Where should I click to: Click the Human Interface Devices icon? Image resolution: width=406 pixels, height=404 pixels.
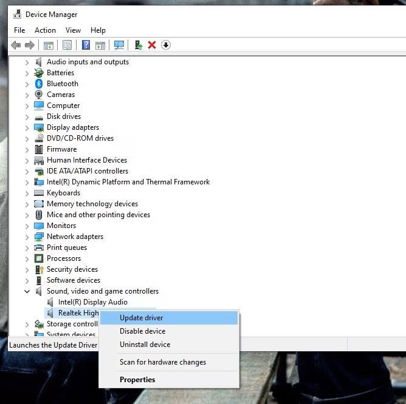pyautogui.click(x=39, y=160)
